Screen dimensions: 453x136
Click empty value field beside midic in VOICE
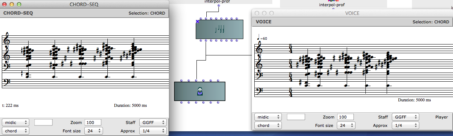(x=296, y=117)
